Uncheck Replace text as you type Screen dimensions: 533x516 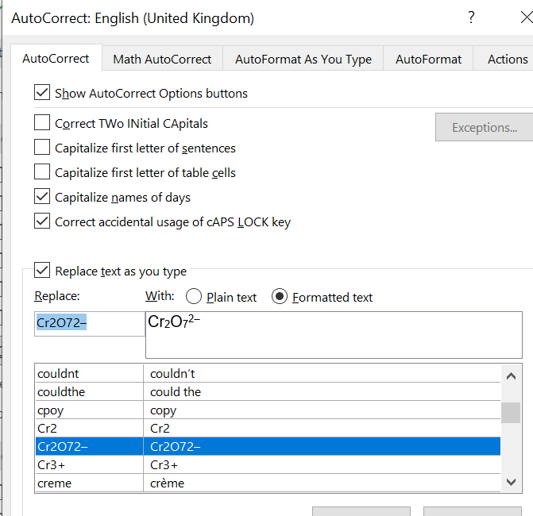(43, 271)
